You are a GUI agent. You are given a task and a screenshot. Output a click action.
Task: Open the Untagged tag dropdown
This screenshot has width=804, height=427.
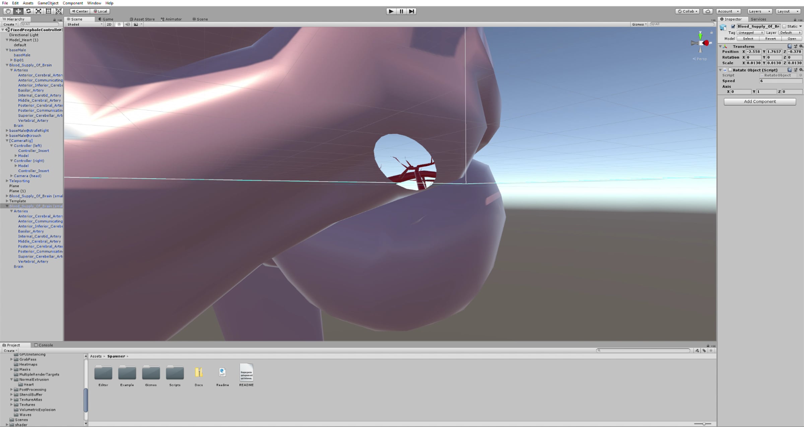[750, 32]
